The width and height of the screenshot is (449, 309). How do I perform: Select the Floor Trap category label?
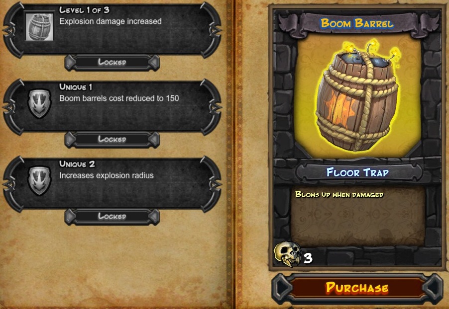(357, 173)
